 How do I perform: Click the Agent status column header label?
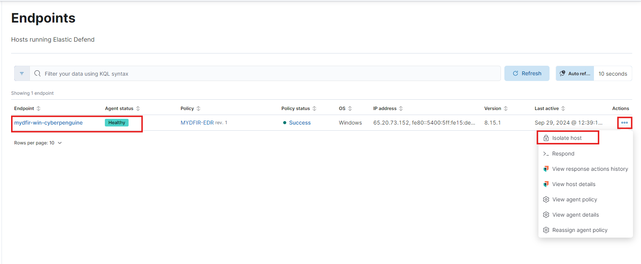point(119,109)
